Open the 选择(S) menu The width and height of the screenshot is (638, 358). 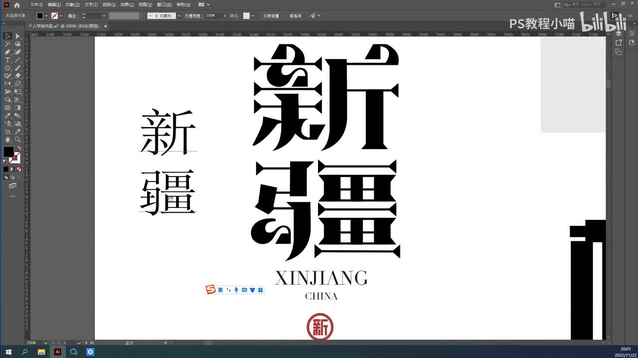tap(109, 4)
